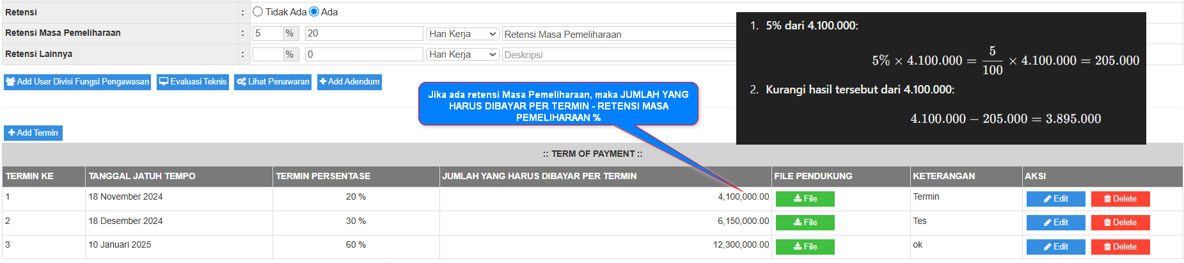Click Retensi Masa Pemeliharaan percentage field
The height and width of the screenshot is (263, 1184).
click(267, 33)
